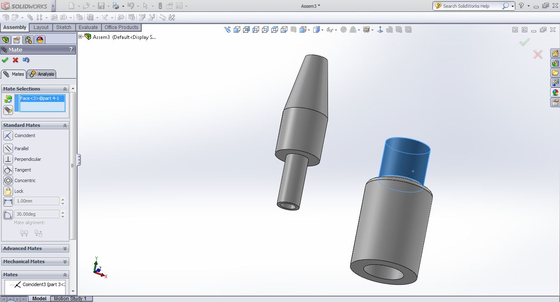Image resolution: width=560 pixels, height=302 pixels.
Task: Click the green OK checkmark in Mate panel
Action: pyautogui.click(x=5, y=60)
